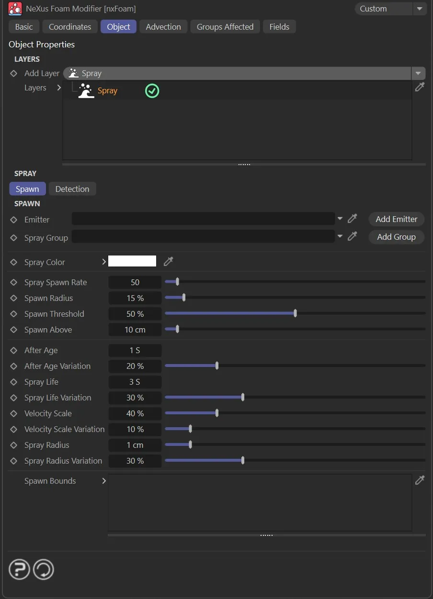
Task: Click the Add Group button
Action: [x=396, y=237]
